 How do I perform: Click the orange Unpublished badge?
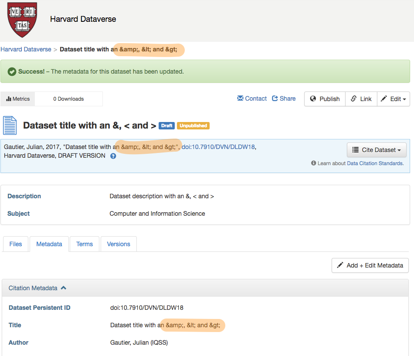[193, 125]
